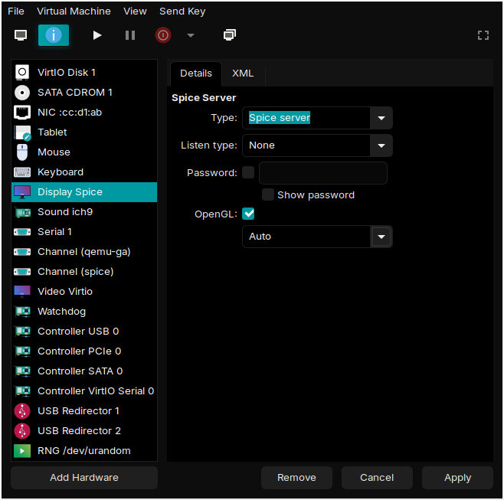Image resolution: width=504 pixels, height=500 pixels.
Task: Toggle fullscreen mode
Action: tap(483, 35)
